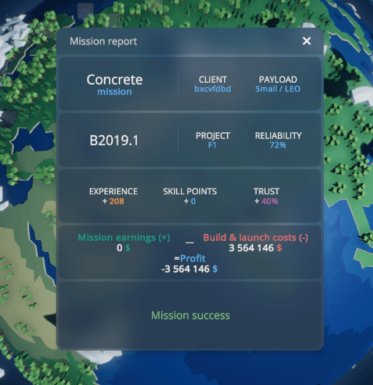Image resolution: width=373 pixels, height=385 pixels.
Task: Click the "Concrete" mission name
Action: point(114,80)
